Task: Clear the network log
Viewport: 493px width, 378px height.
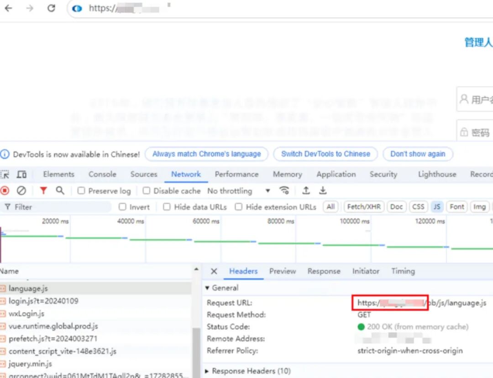Action: click(21, 191)
